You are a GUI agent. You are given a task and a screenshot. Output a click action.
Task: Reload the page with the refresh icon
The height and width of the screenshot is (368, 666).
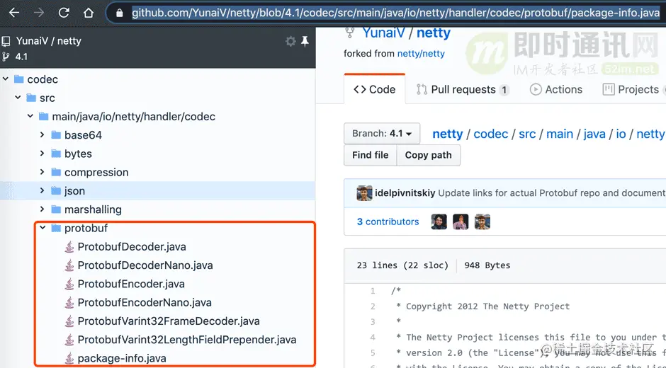[64, 13]
